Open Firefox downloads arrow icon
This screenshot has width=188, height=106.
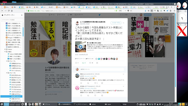[145, 11]
